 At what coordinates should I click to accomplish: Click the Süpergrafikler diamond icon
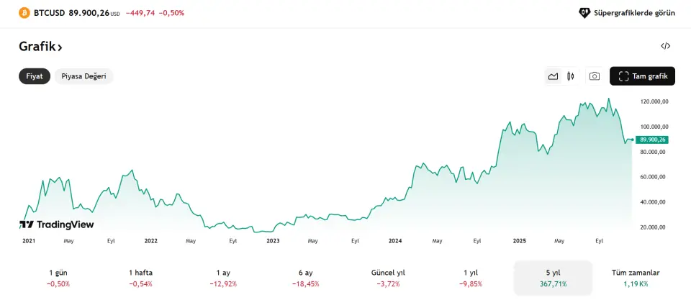584,13
